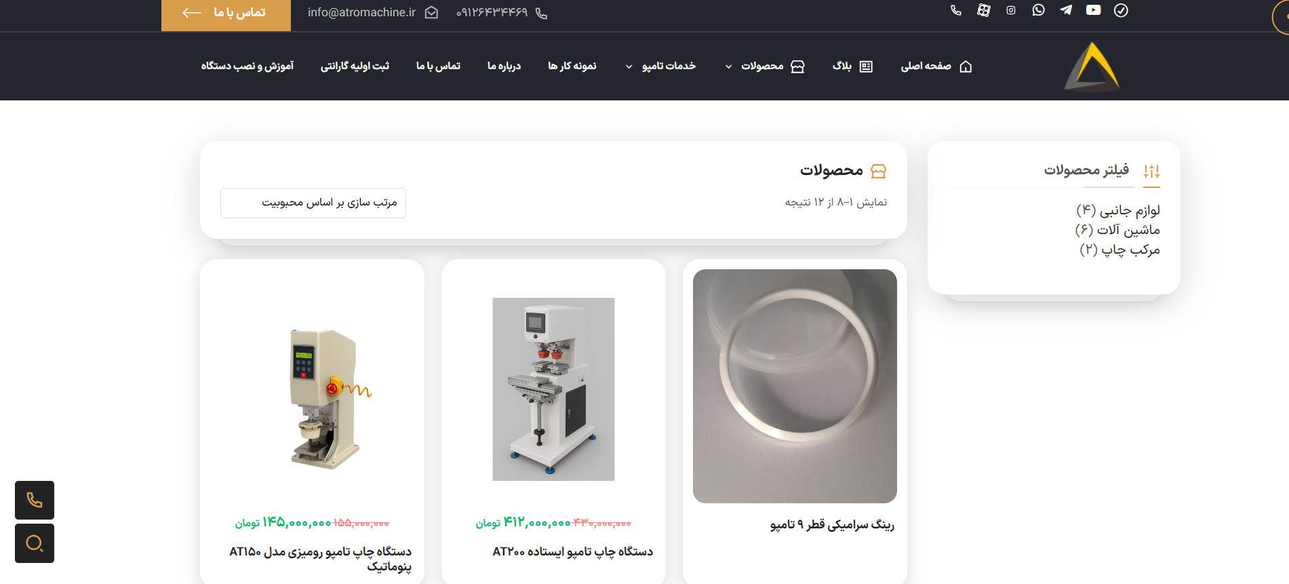Open the WhatsApp chat icon

[x=1038, y=10]
